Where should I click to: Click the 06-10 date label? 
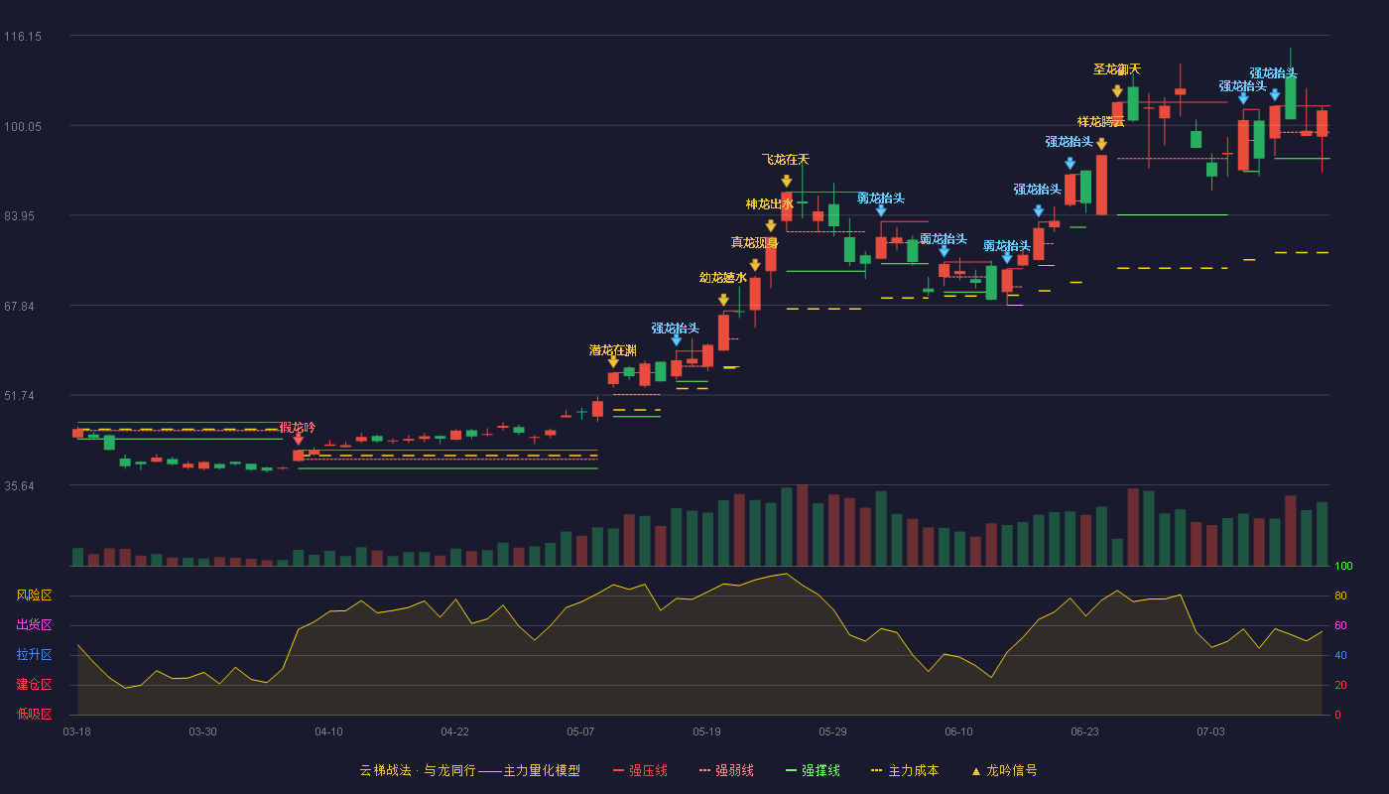coord(958,731)
